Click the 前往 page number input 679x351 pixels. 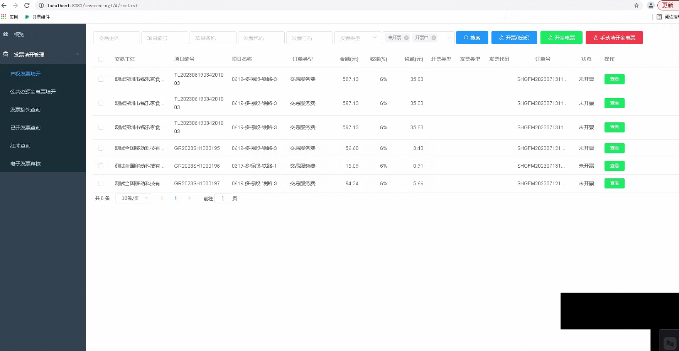point(223,198)
